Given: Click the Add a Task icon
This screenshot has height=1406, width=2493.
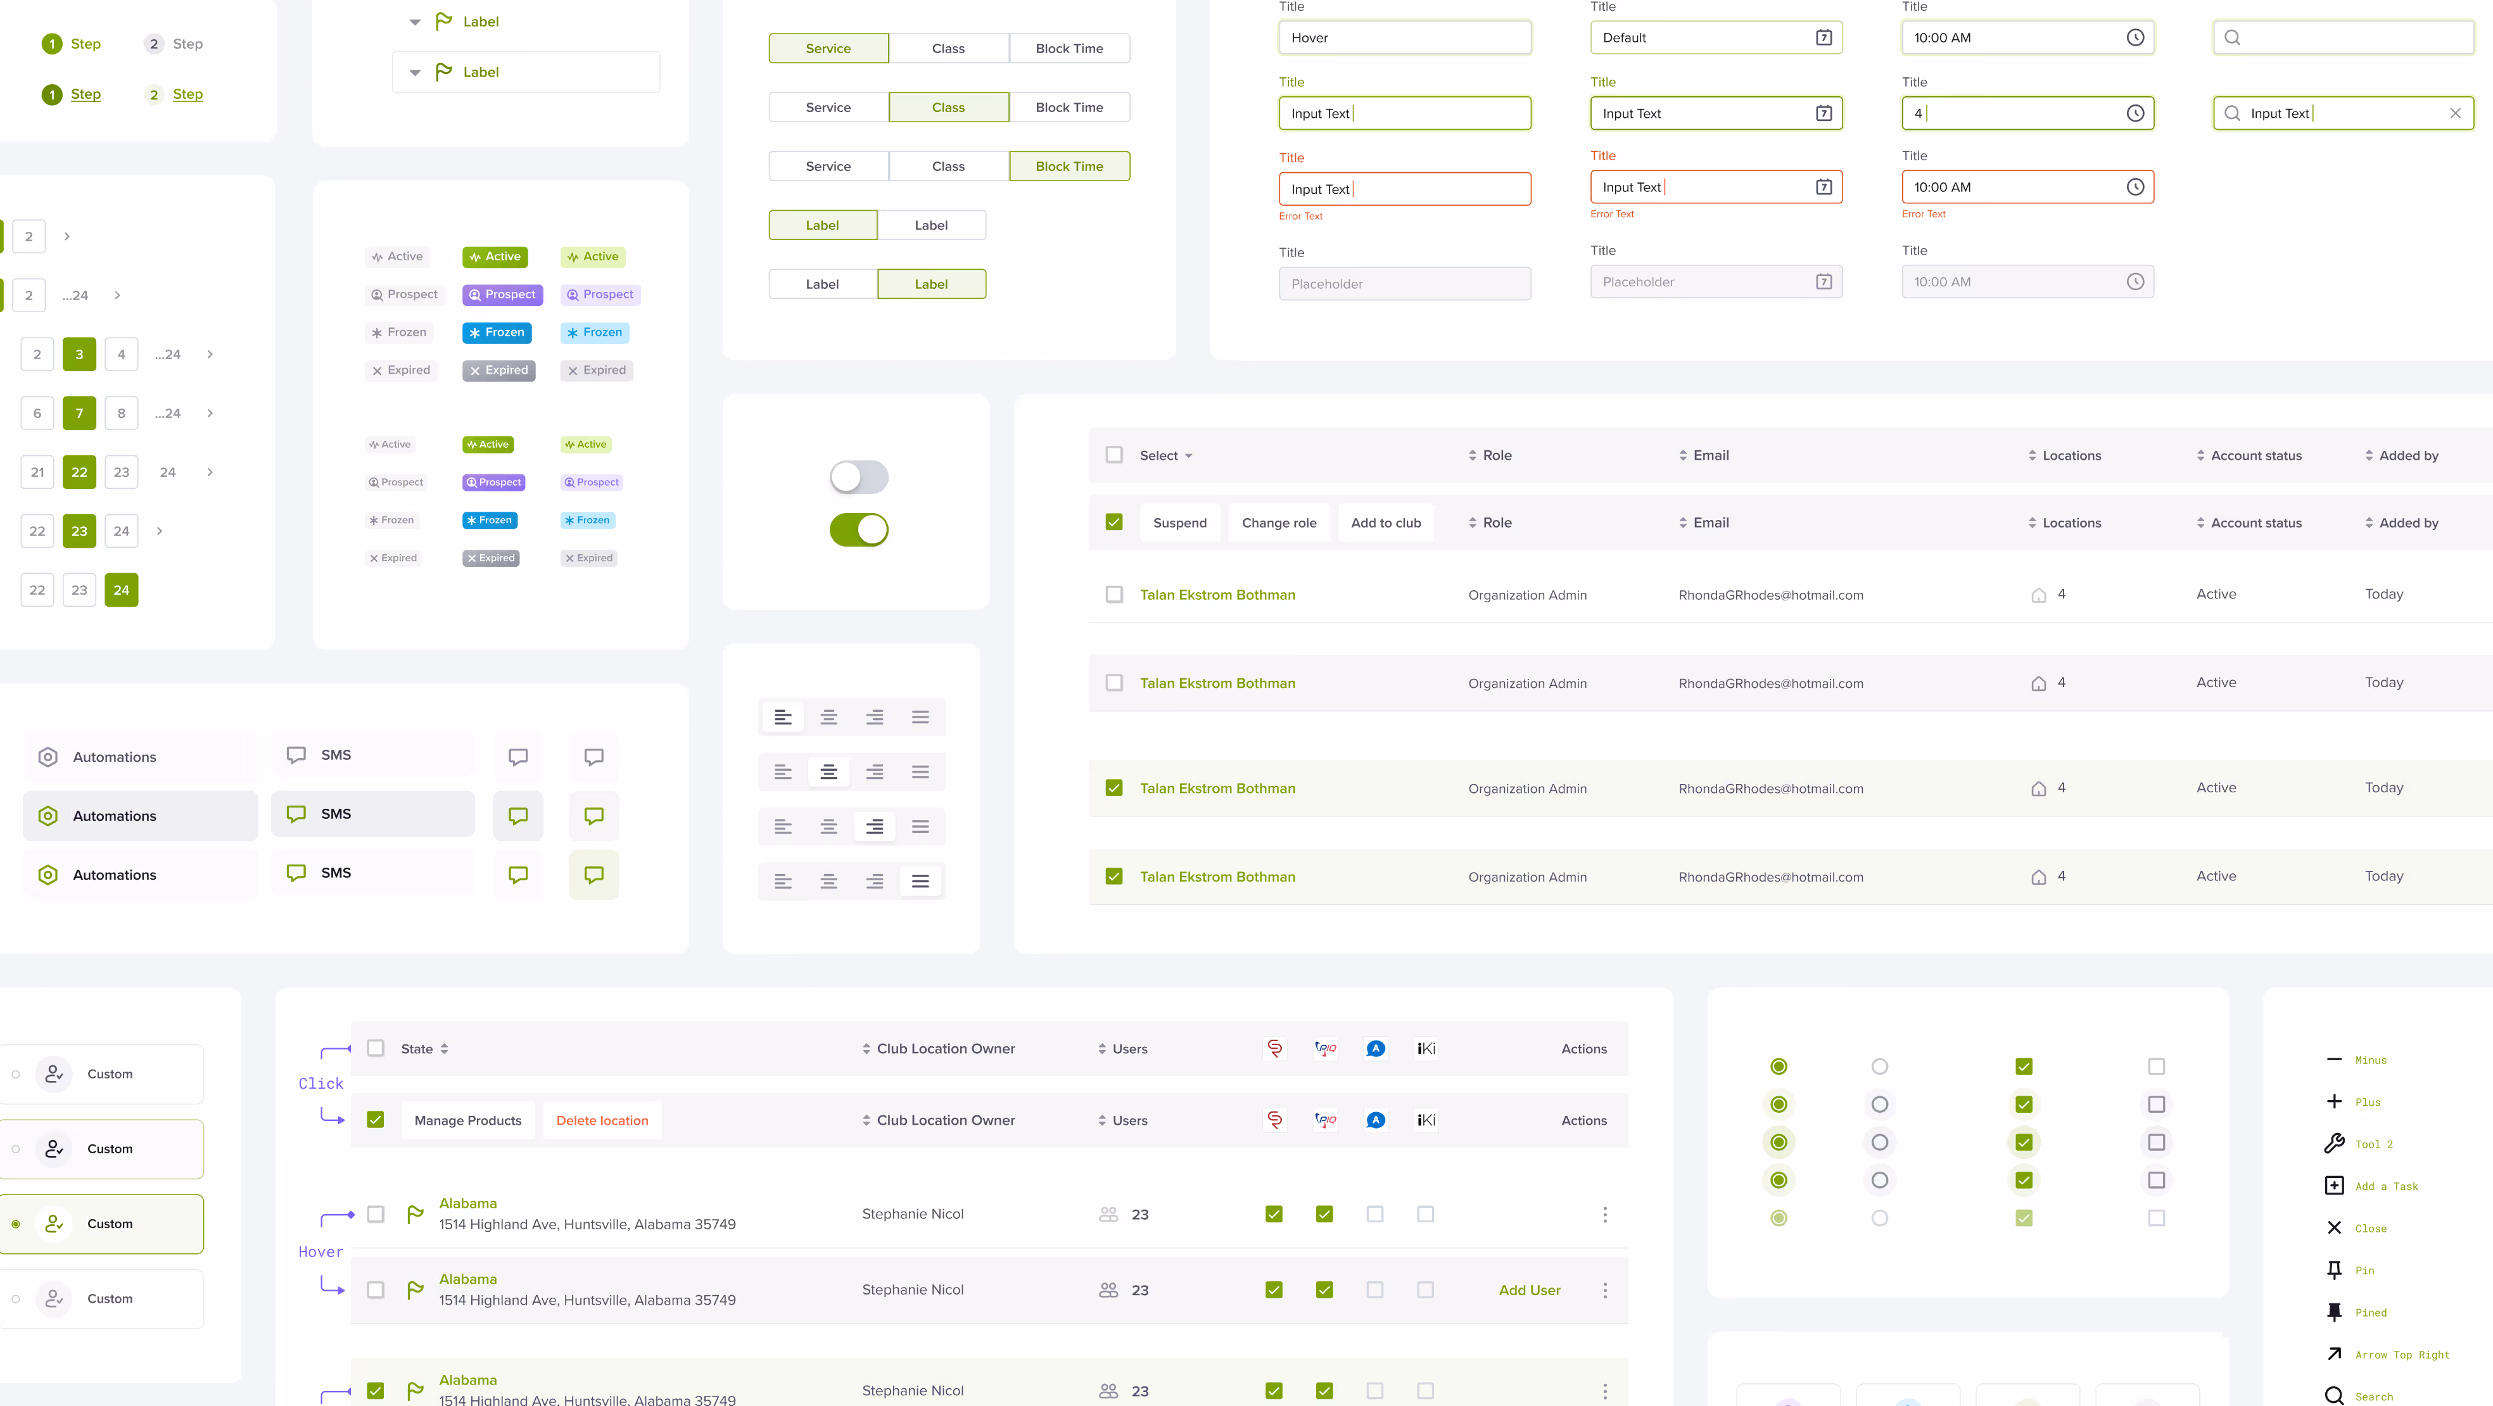Looking at the screenshot, I should tap(2333, 1186).
